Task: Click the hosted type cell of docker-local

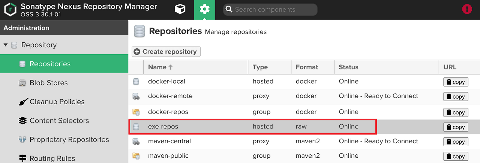Action: click(263, 81)
